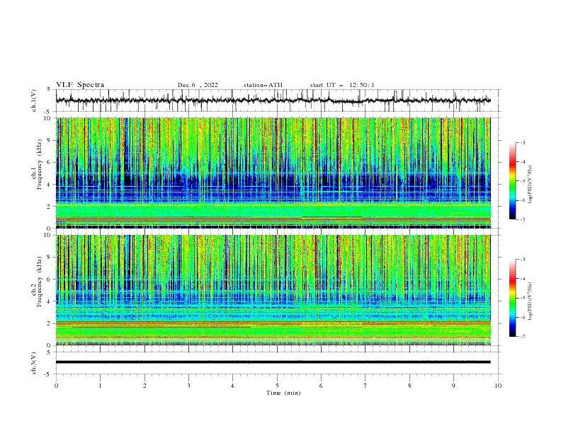Click time axis tick label "5" below ch.3
Image resolution: width=561 pixels, height=433 pixels.
point(277,386)
